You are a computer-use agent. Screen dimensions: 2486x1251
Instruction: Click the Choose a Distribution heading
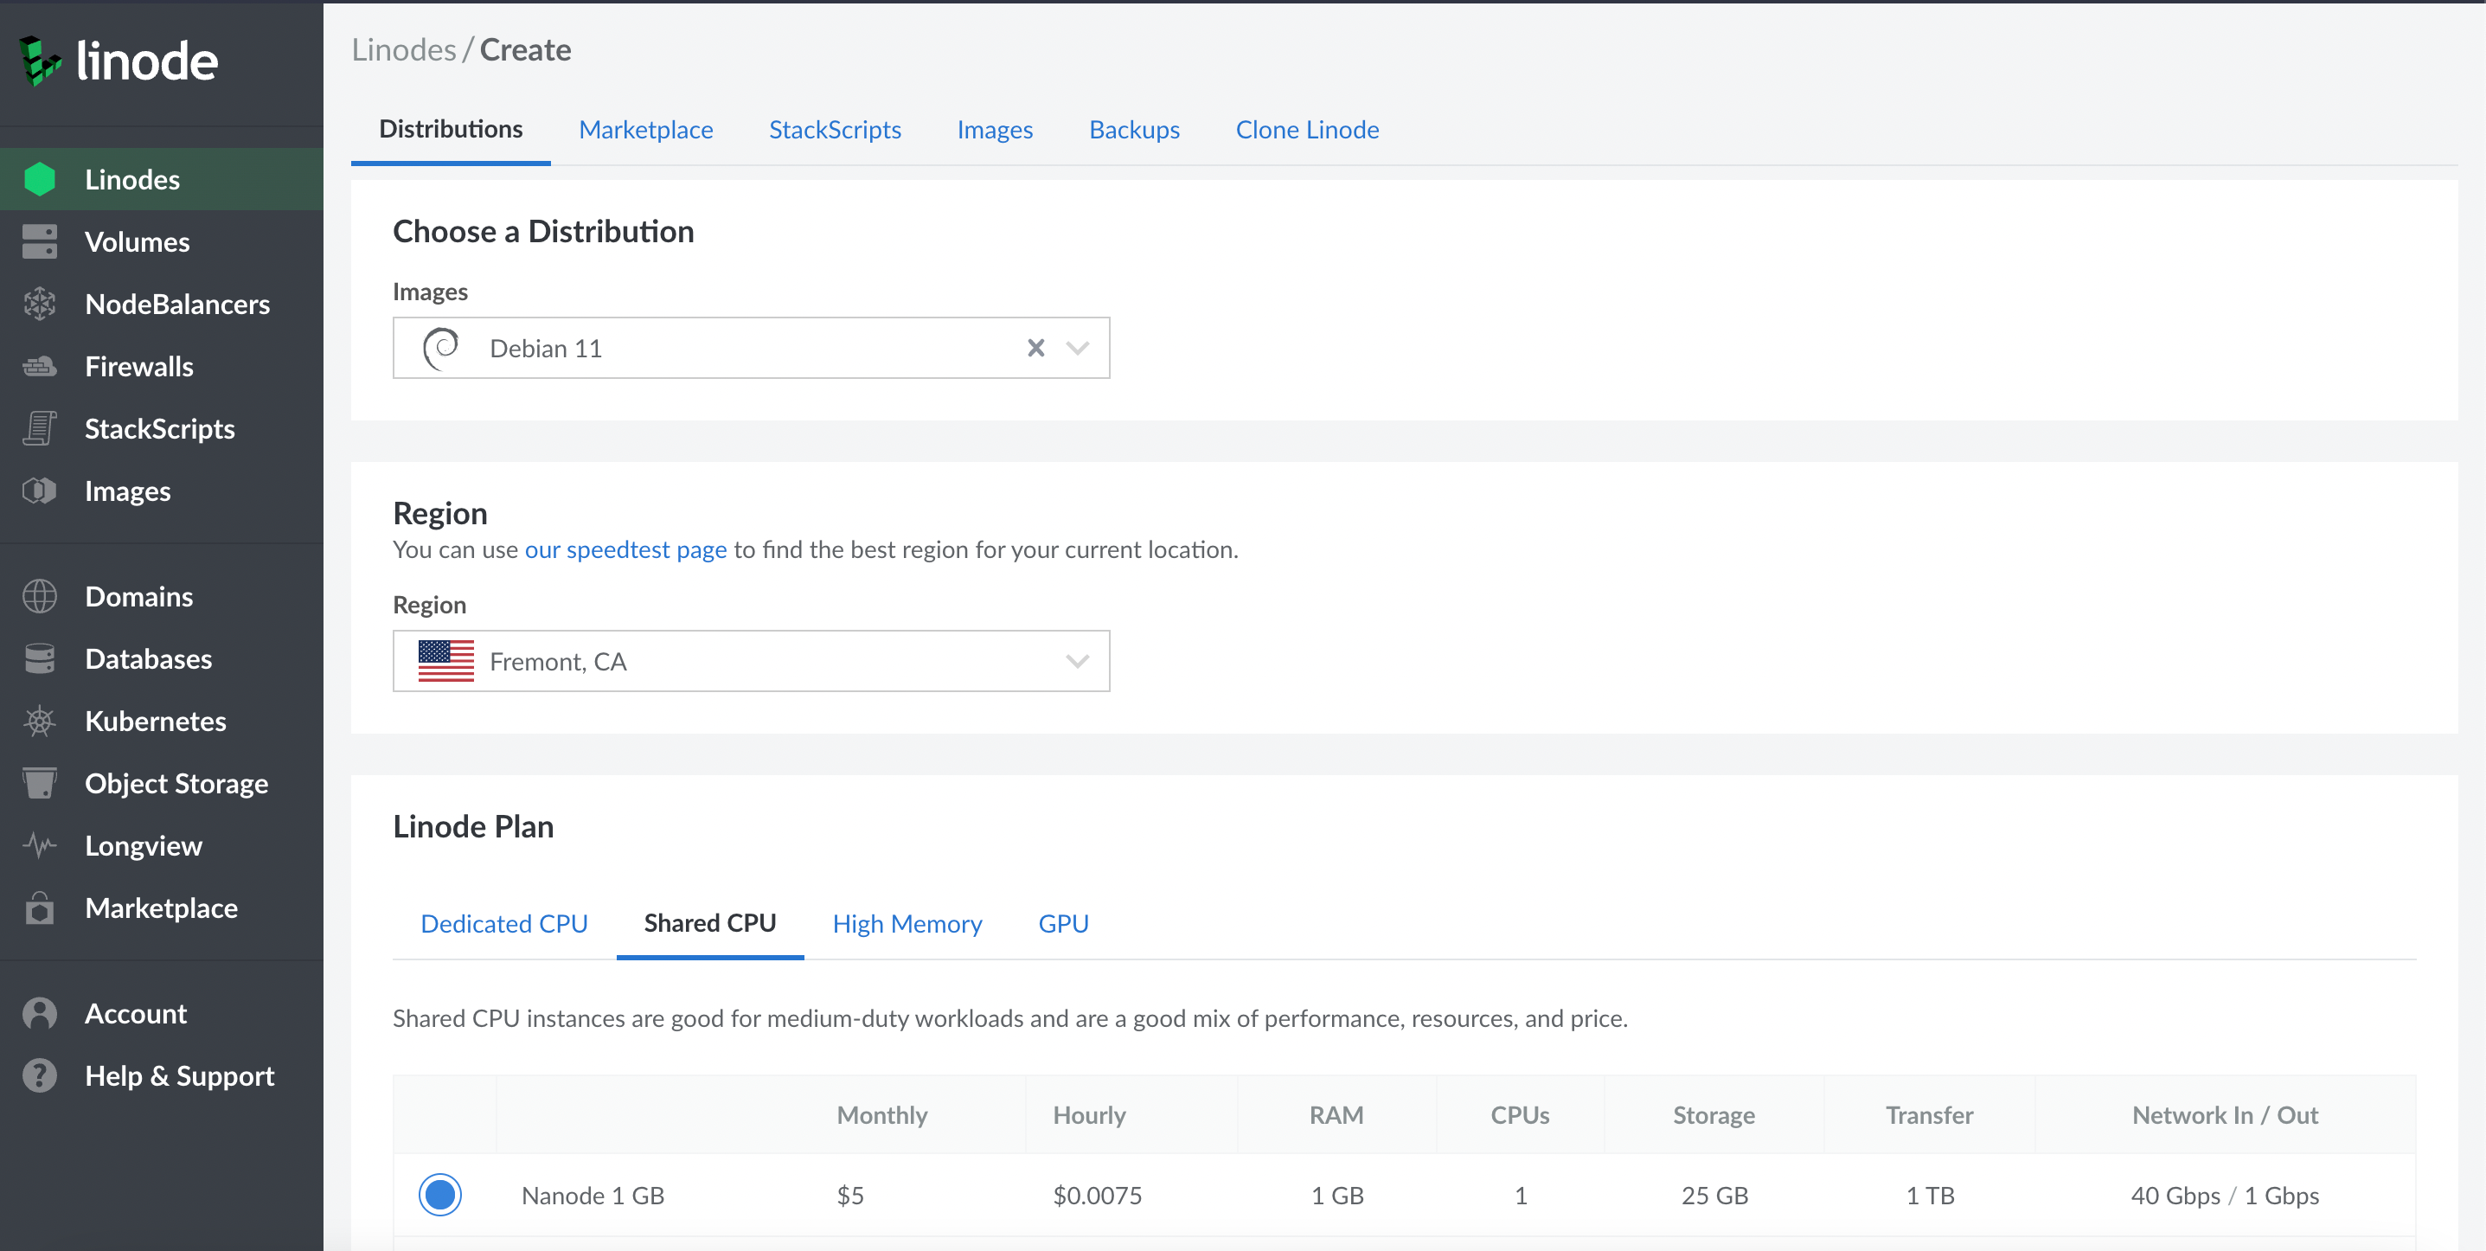click(x=543, y=232)
